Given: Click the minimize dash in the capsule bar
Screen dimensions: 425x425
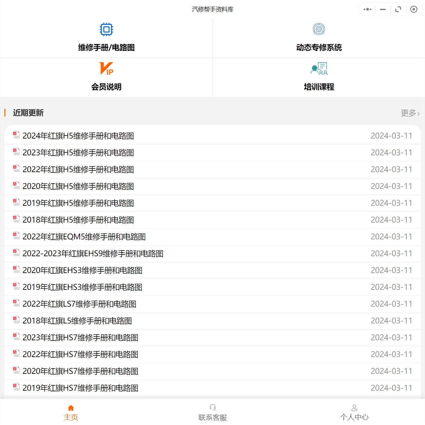Looking at the screenshot, I should click(382, 9).
